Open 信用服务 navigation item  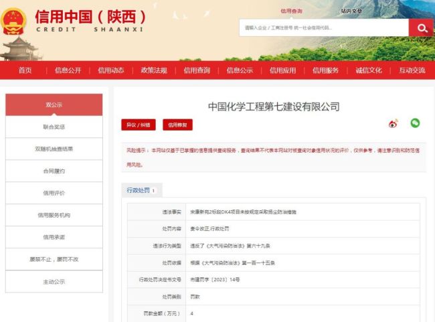click(326, 70)
